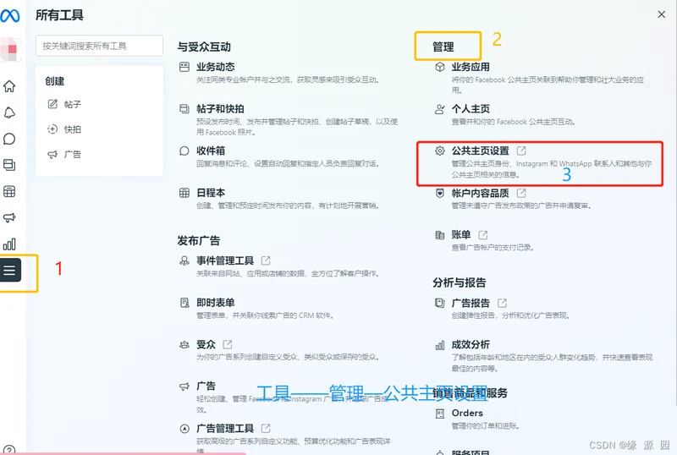Click the 个人主页 person icon
This screenshot has width=677, height=455.
[439, 109]
